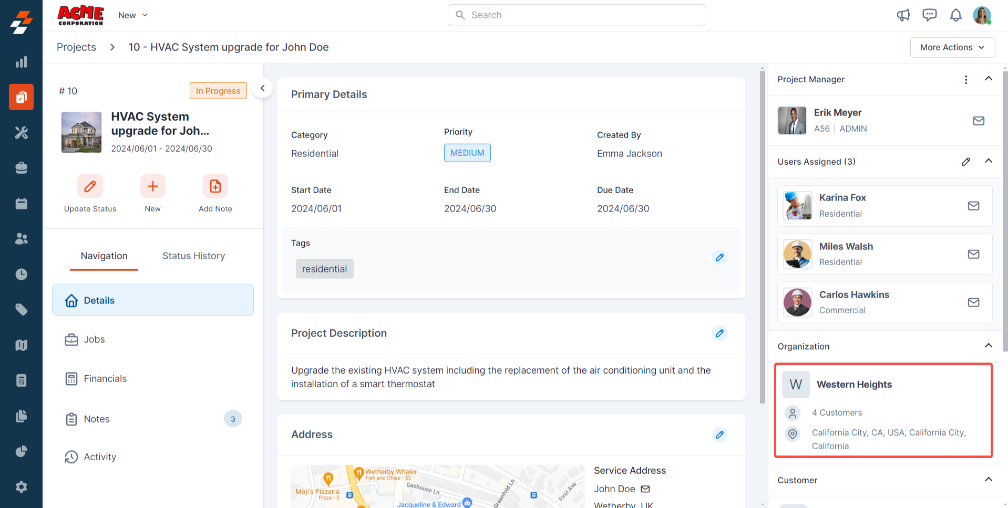Go to Projects breadcrumb link
The height and width of the screenshot is (508, 1008).
pos(76,47)
